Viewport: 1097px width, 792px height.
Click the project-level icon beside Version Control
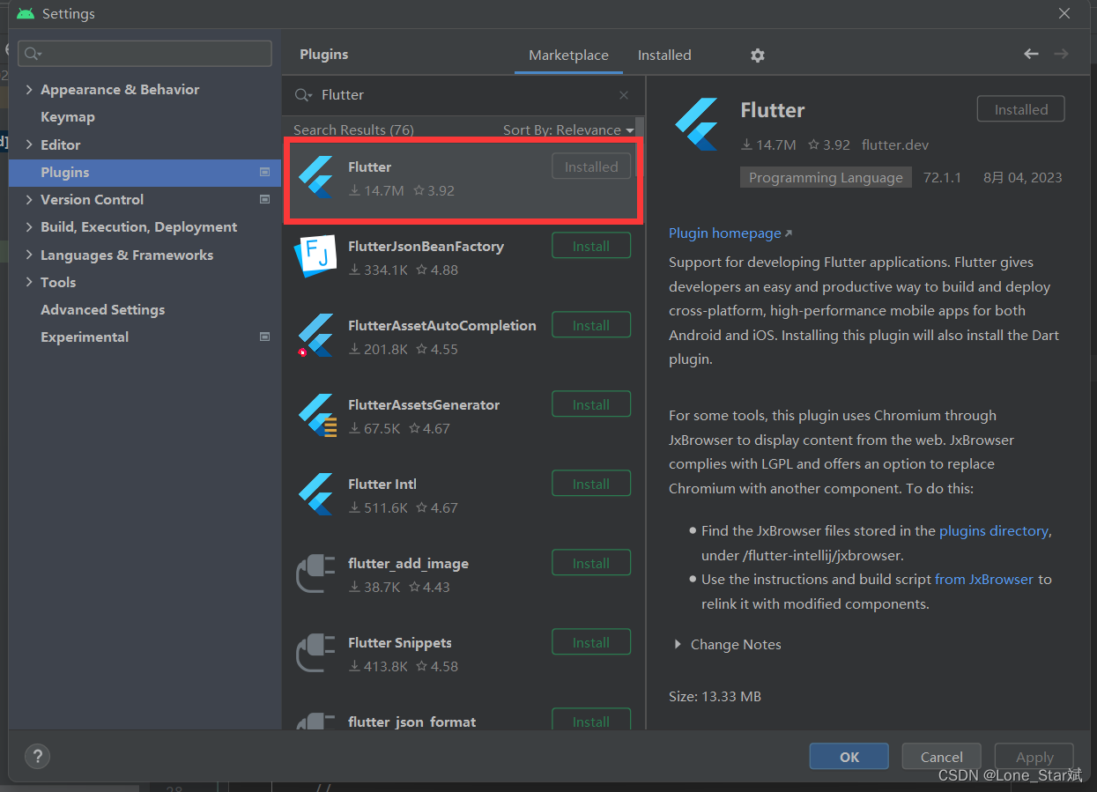(264, 199)
